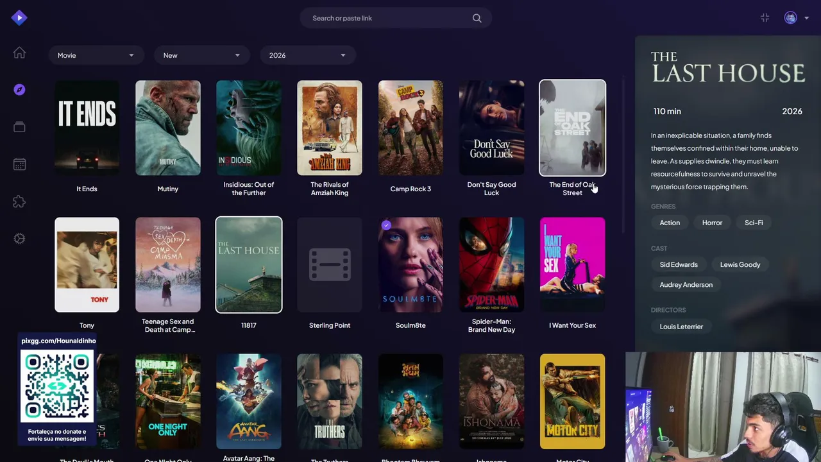821x462 pixels.
Task: Open the Movie type dropdown
Action: click(96, 55)
